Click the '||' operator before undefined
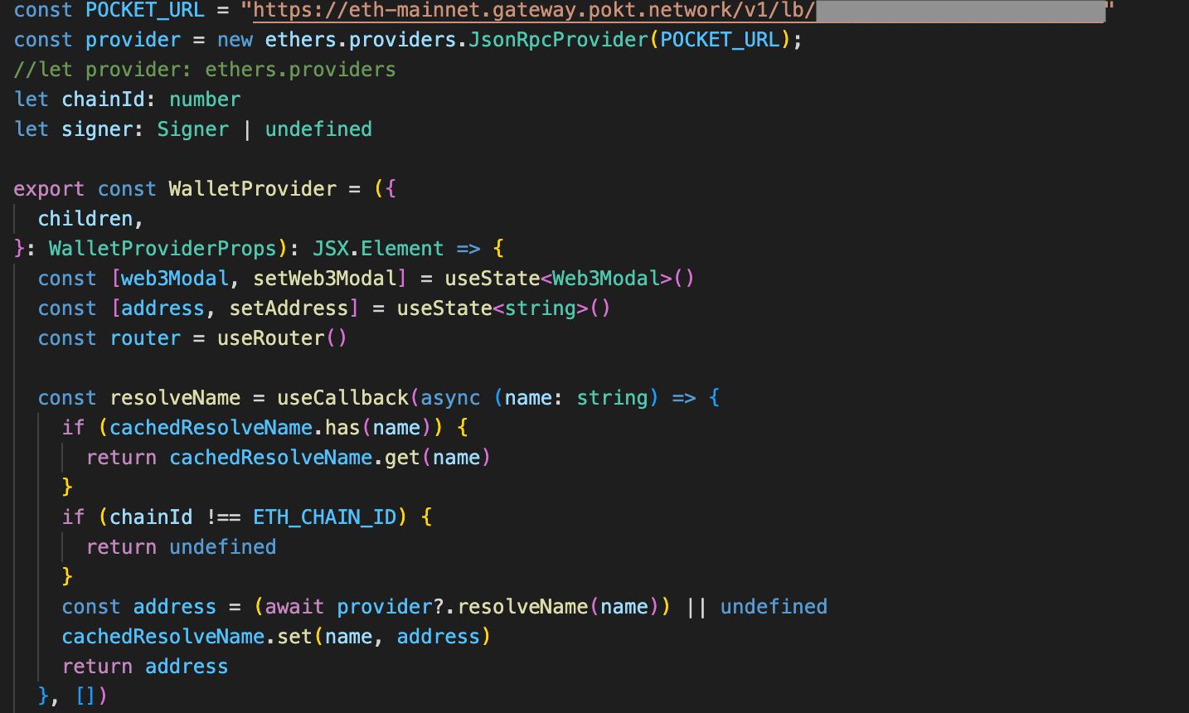 [x=696, y=607]
